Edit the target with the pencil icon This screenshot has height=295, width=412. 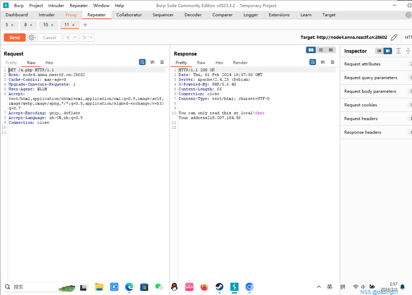click(x=394, y=37)
